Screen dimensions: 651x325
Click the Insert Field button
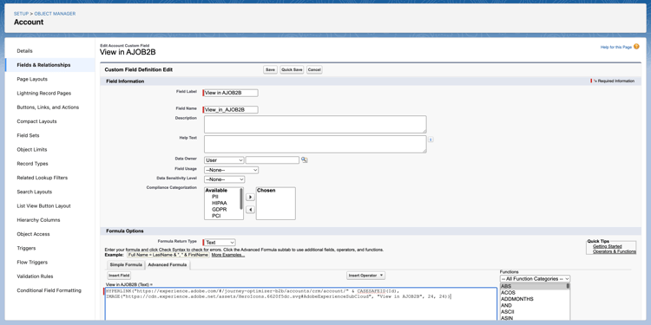pos(119,276)
